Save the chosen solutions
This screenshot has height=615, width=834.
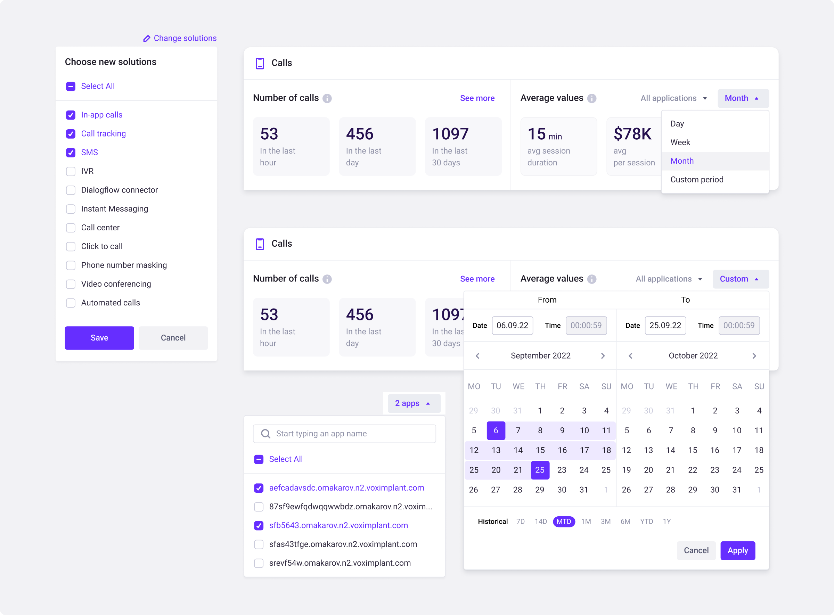click(99, 338)
